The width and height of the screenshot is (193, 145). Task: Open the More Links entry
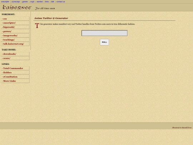(15, 81)
